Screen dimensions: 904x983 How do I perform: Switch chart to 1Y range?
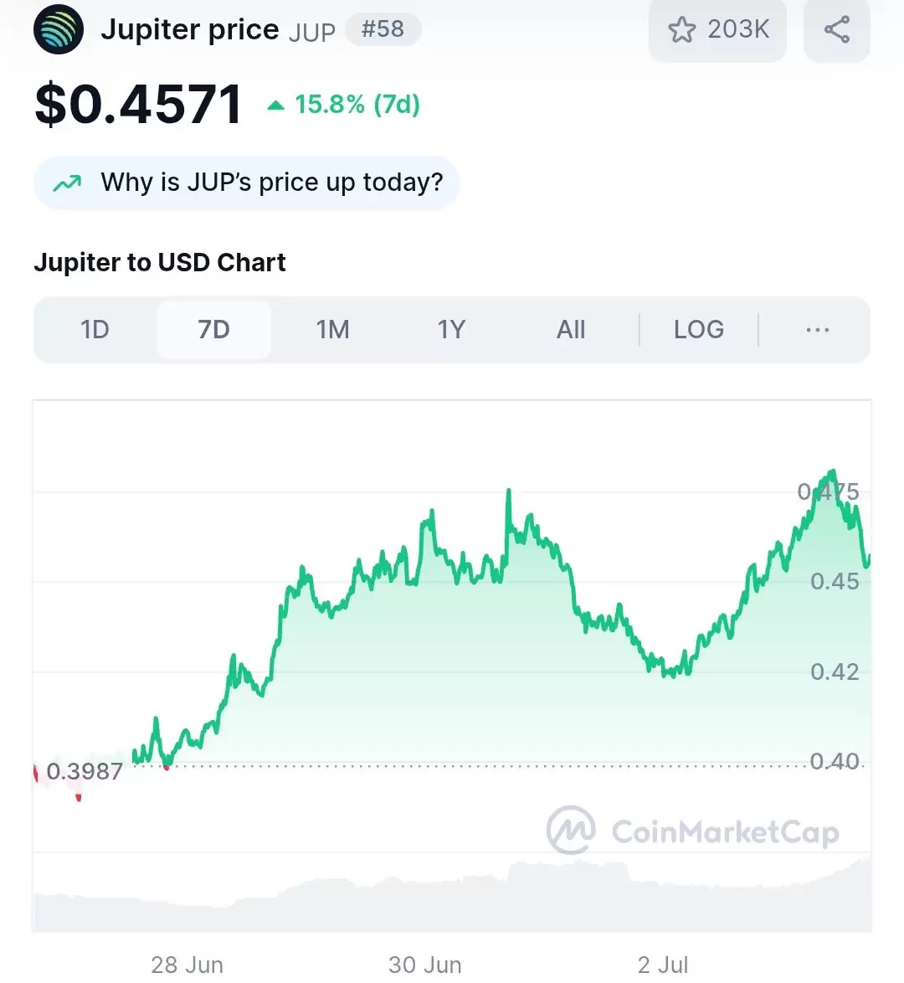point(451,330)
